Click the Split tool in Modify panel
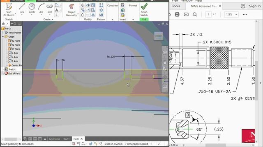The height and width of the screenshot is (147, 263). point(88,15)
